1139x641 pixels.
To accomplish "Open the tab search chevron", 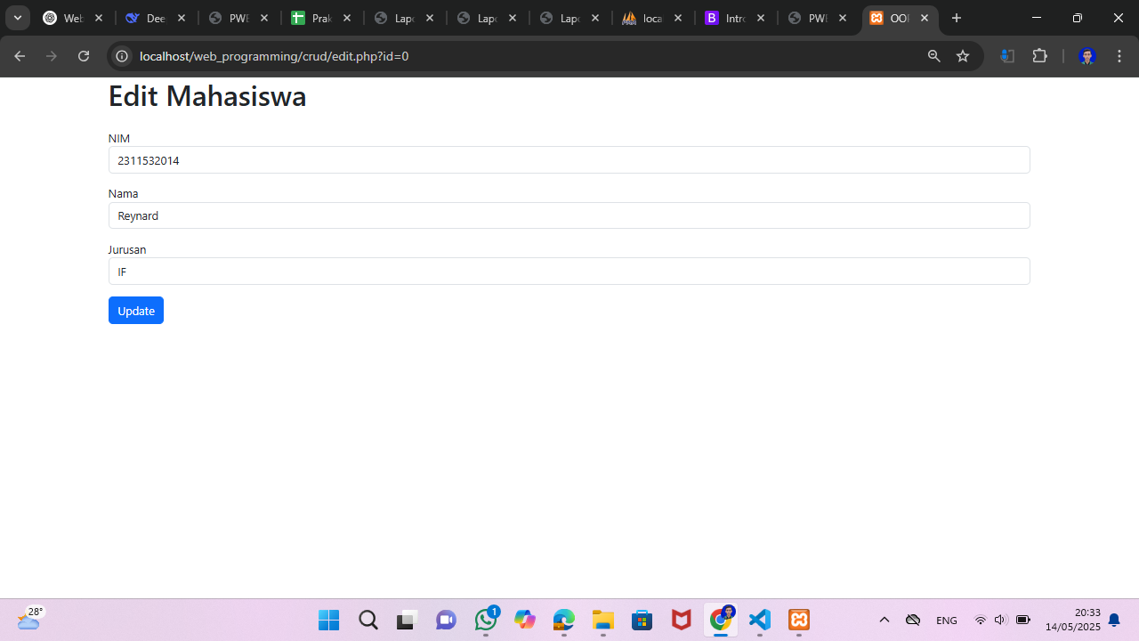I will point(18,18).
